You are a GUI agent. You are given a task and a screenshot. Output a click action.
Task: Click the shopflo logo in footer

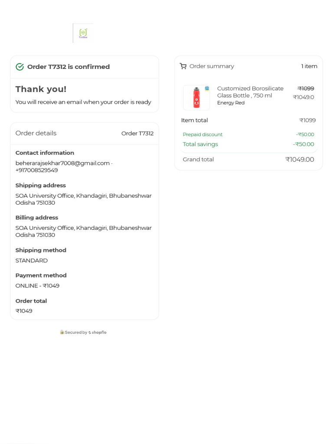click(97, 333)
